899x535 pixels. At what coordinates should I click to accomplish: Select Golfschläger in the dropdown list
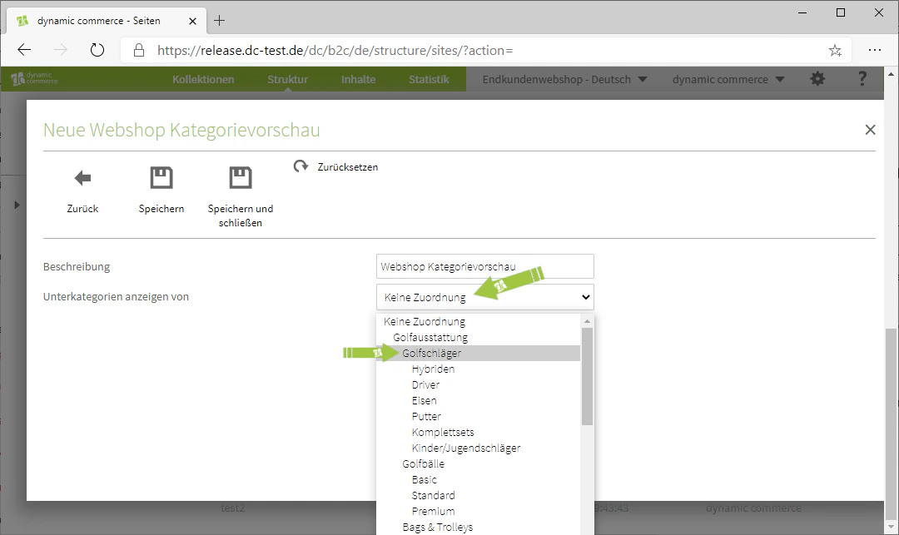pyautogui.click(x=479, y=353)
